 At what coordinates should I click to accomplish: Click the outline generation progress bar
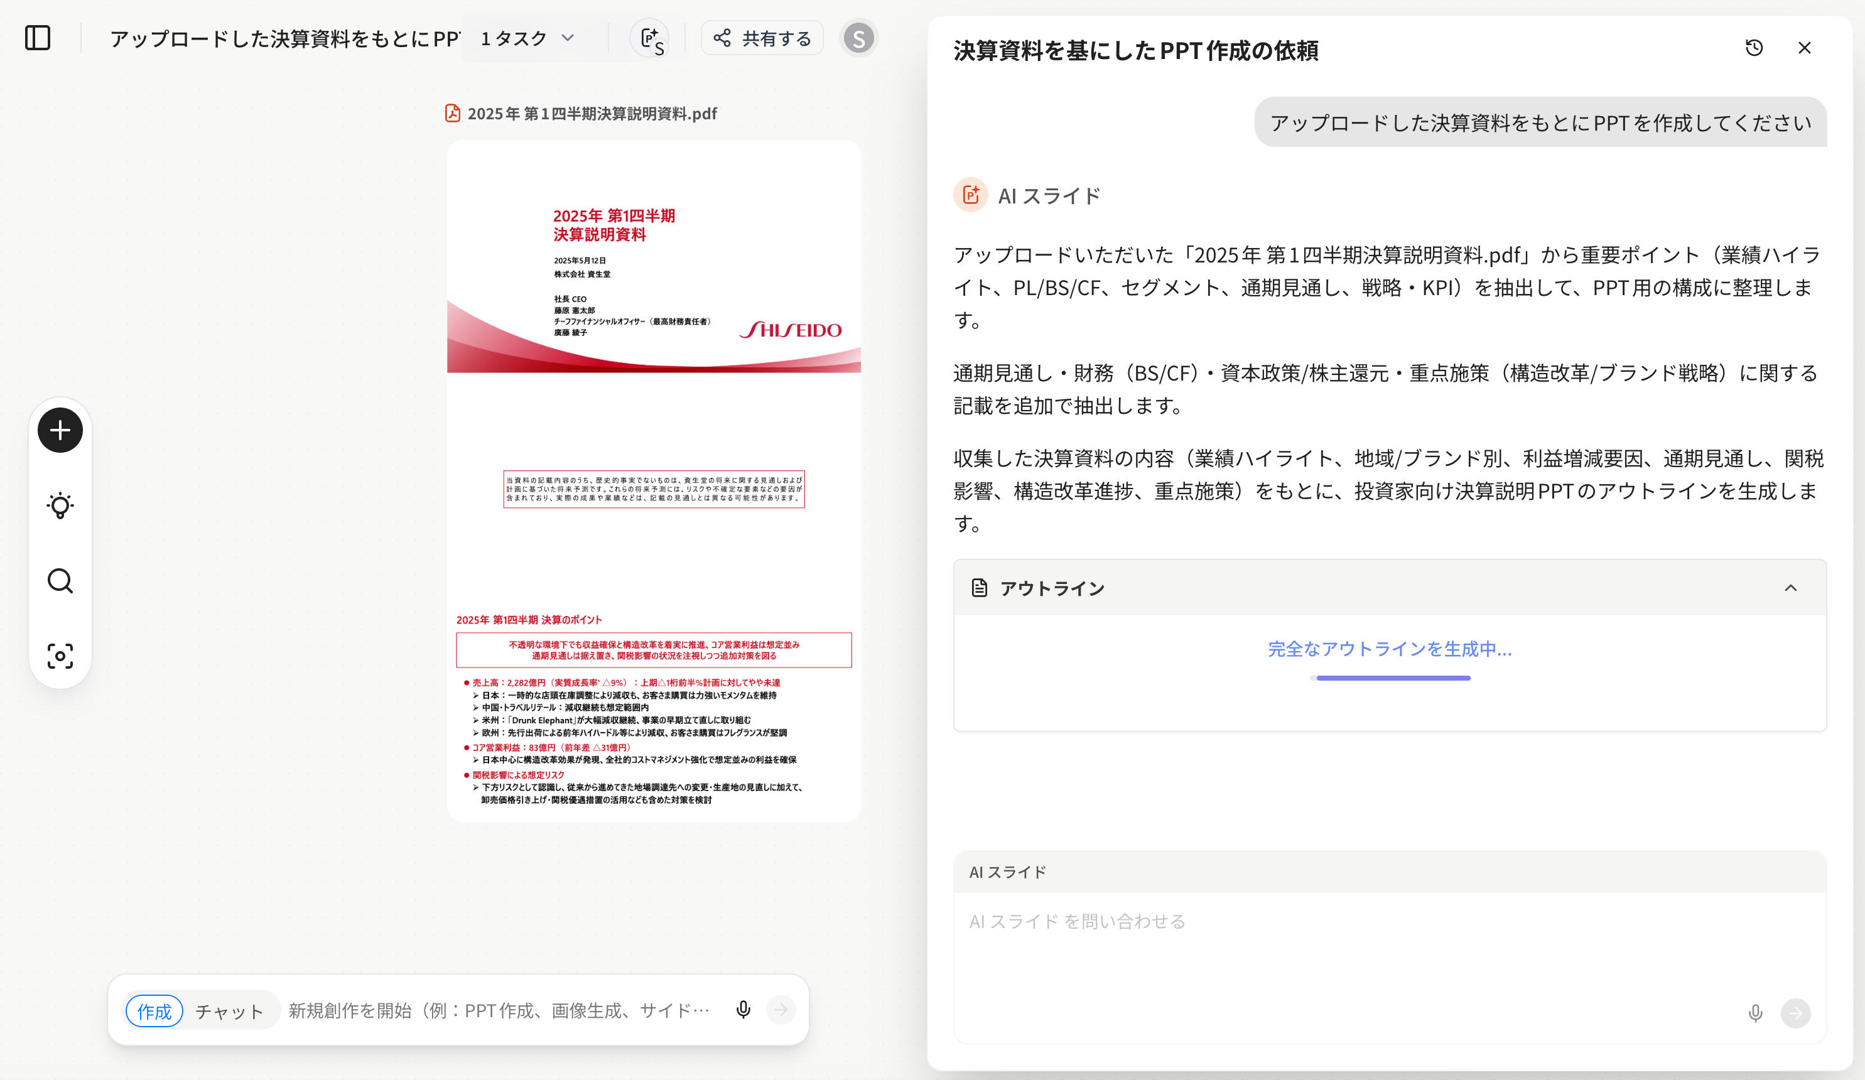click(x=1391, y=678)
